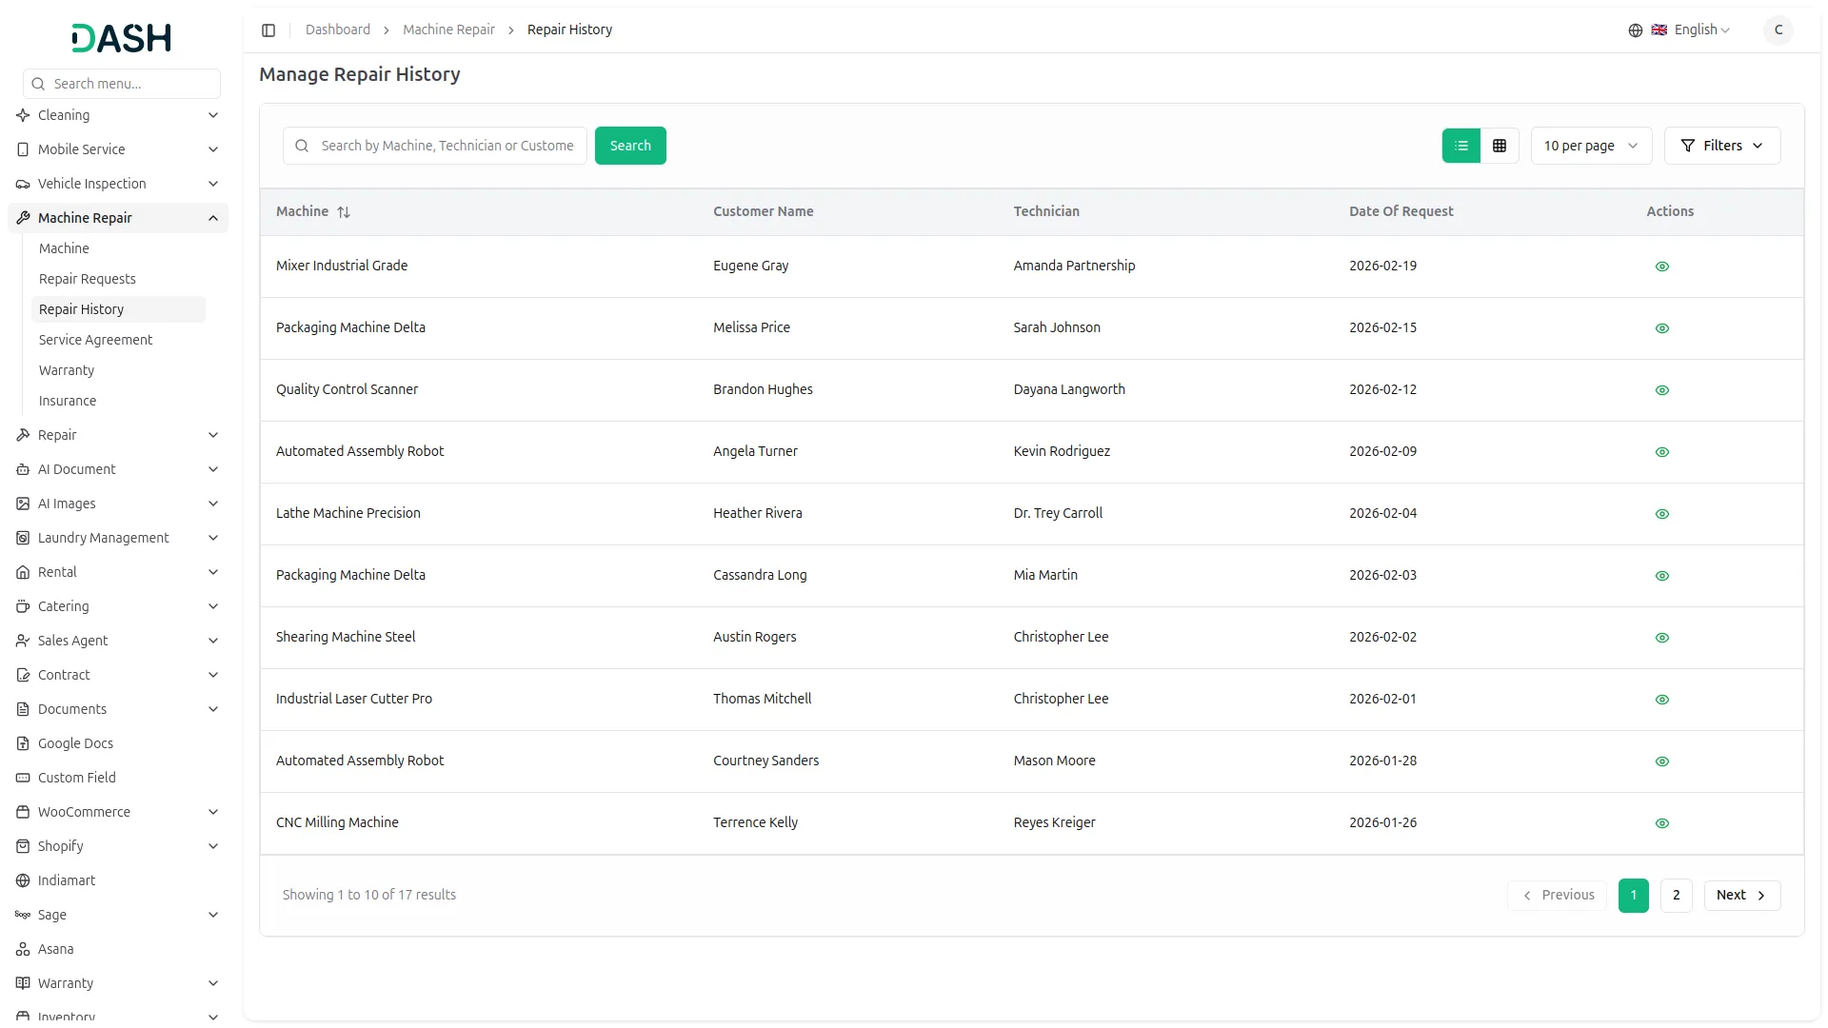Viewport: 1828px width, 1028px height.
Task: Switch to grid view layout
Action: (x=1500, y=146)
